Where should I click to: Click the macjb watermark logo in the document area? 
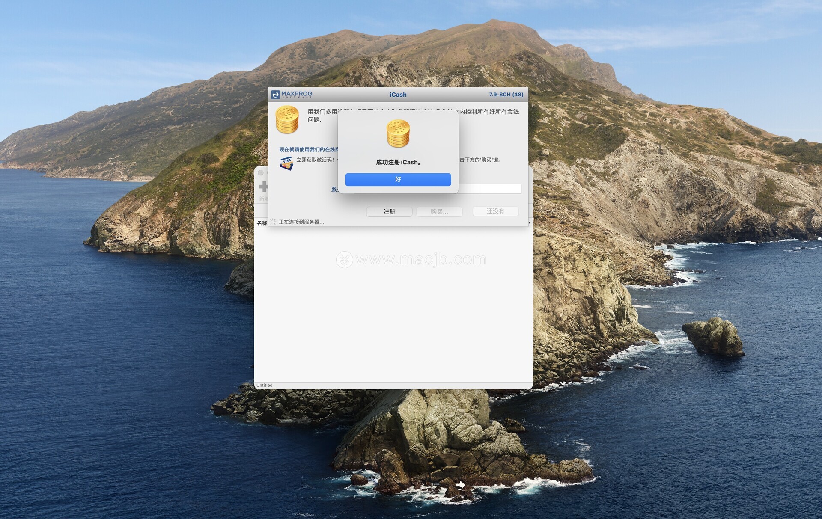click(344, 259)
